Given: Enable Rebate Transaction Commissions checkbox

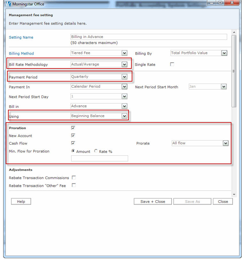Looking at the screenshot, I should point(74,178).
